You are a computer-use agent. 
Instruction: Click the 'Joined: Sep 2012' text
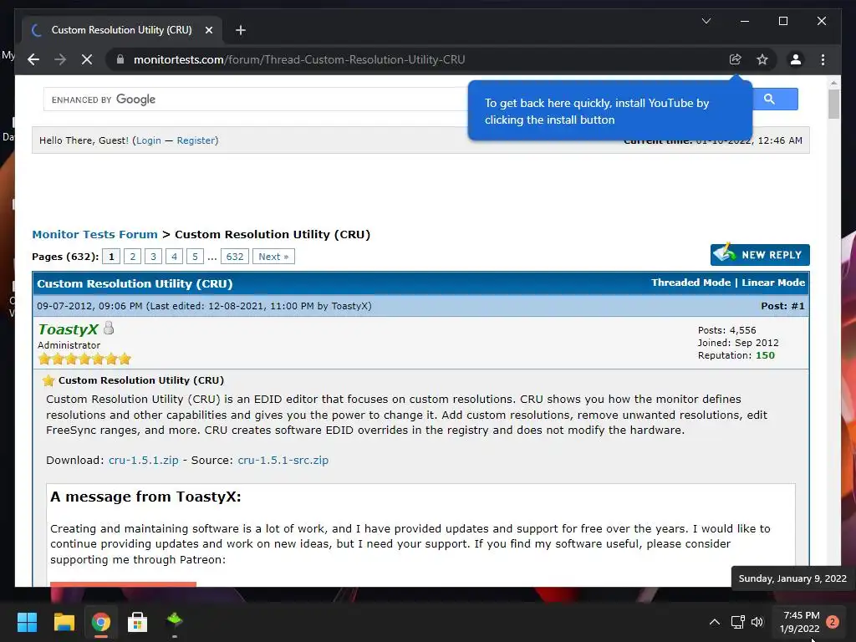point(738,343)
